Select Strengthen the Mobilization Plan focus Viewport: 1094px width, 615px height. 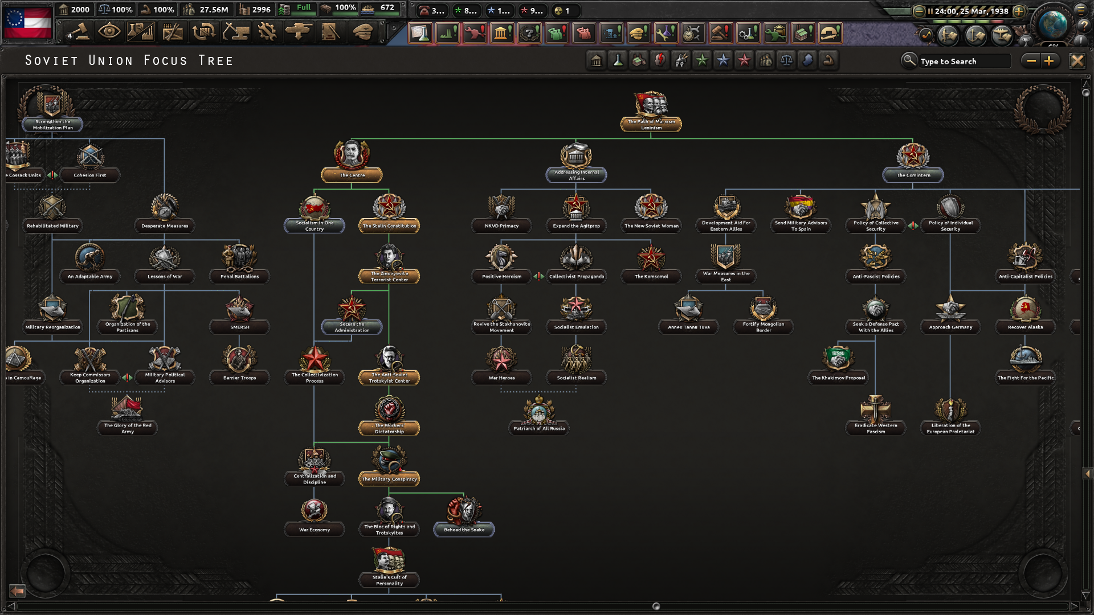(52, 109)
